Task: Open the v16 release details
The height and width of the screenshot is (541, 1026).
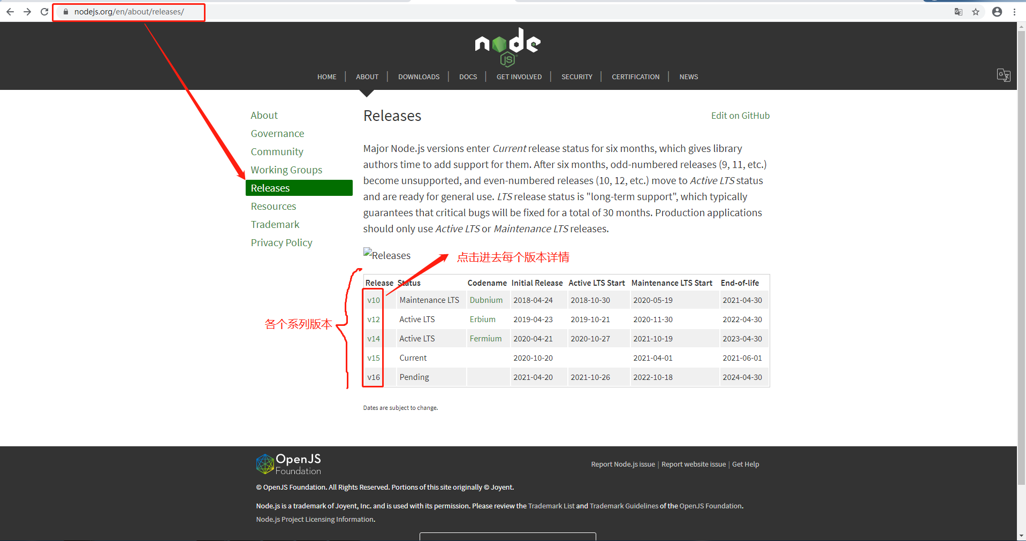Action: [373, 377]
